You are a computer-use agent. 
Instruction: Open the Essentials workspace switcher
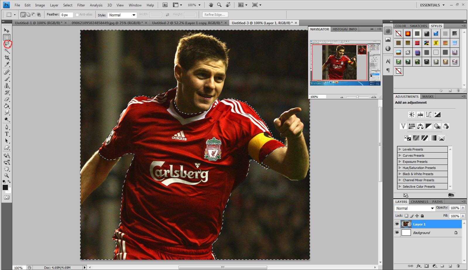[432, 5]
